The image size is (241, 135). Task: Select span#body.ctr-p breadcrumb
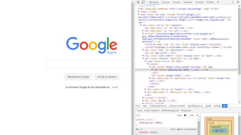(x=195, y=106)
